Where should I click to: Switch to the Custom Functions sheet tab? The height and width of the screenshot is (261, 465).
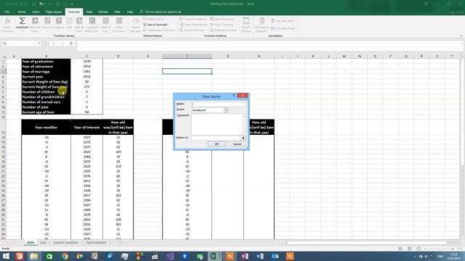pyautogui.click(x=66, y=242)
